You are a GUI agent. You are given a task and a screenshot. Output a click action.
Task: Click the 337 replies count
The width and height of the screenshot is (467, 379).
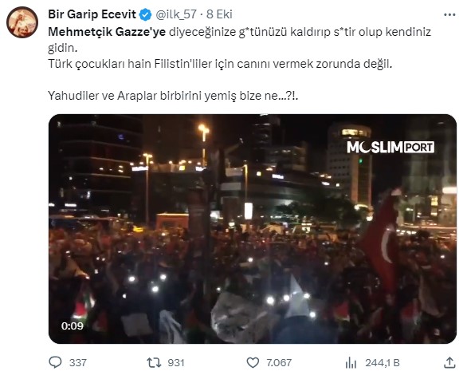tap(78, 362)
